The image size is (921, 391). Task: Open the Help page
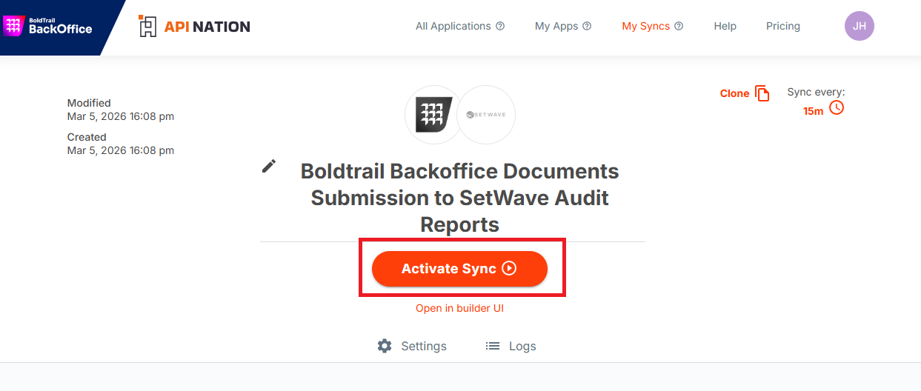coord(725,26)
